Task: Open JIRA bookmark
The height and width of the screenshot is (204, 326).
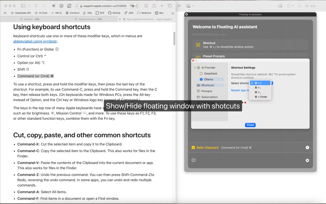Action: tap(129, 13)
